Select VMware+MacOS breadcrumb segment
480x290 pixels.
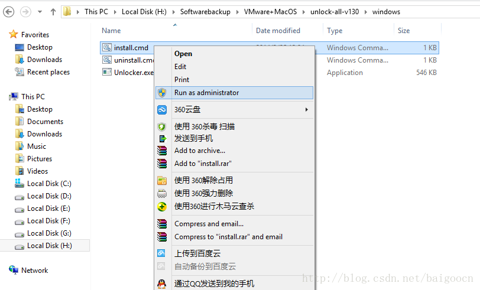270,12
